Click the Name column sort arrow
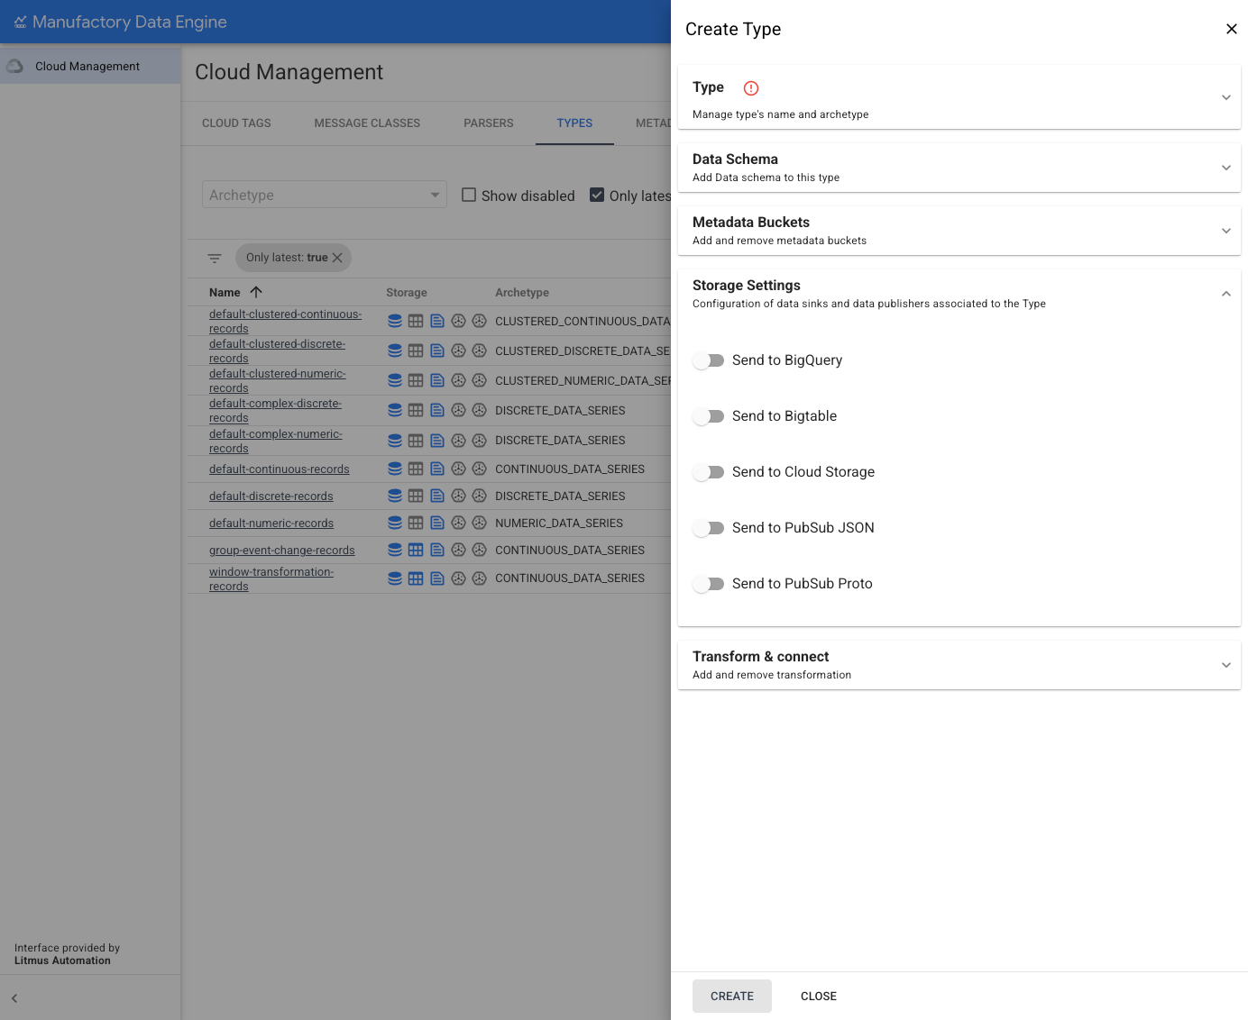This screenshot has height=1020, width=1248. point(256,292)
